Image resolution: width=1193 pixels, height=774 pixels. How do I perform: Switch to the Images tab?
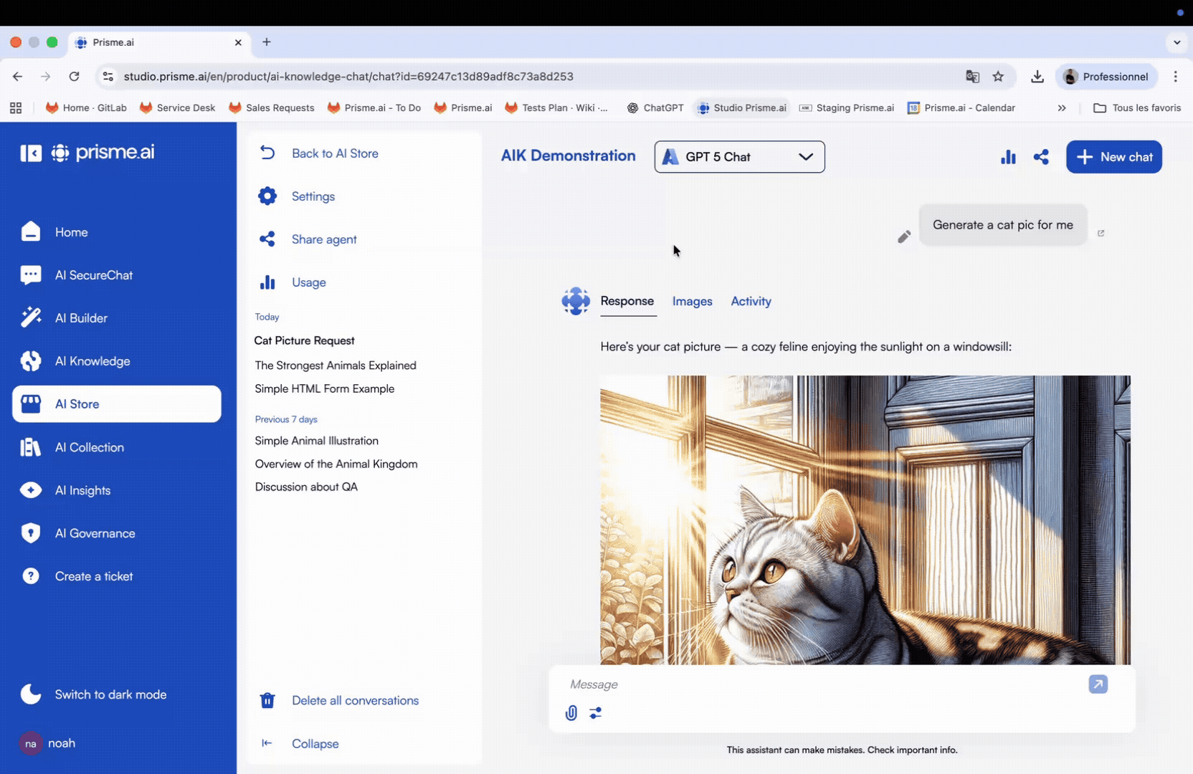tap(693, 302)
